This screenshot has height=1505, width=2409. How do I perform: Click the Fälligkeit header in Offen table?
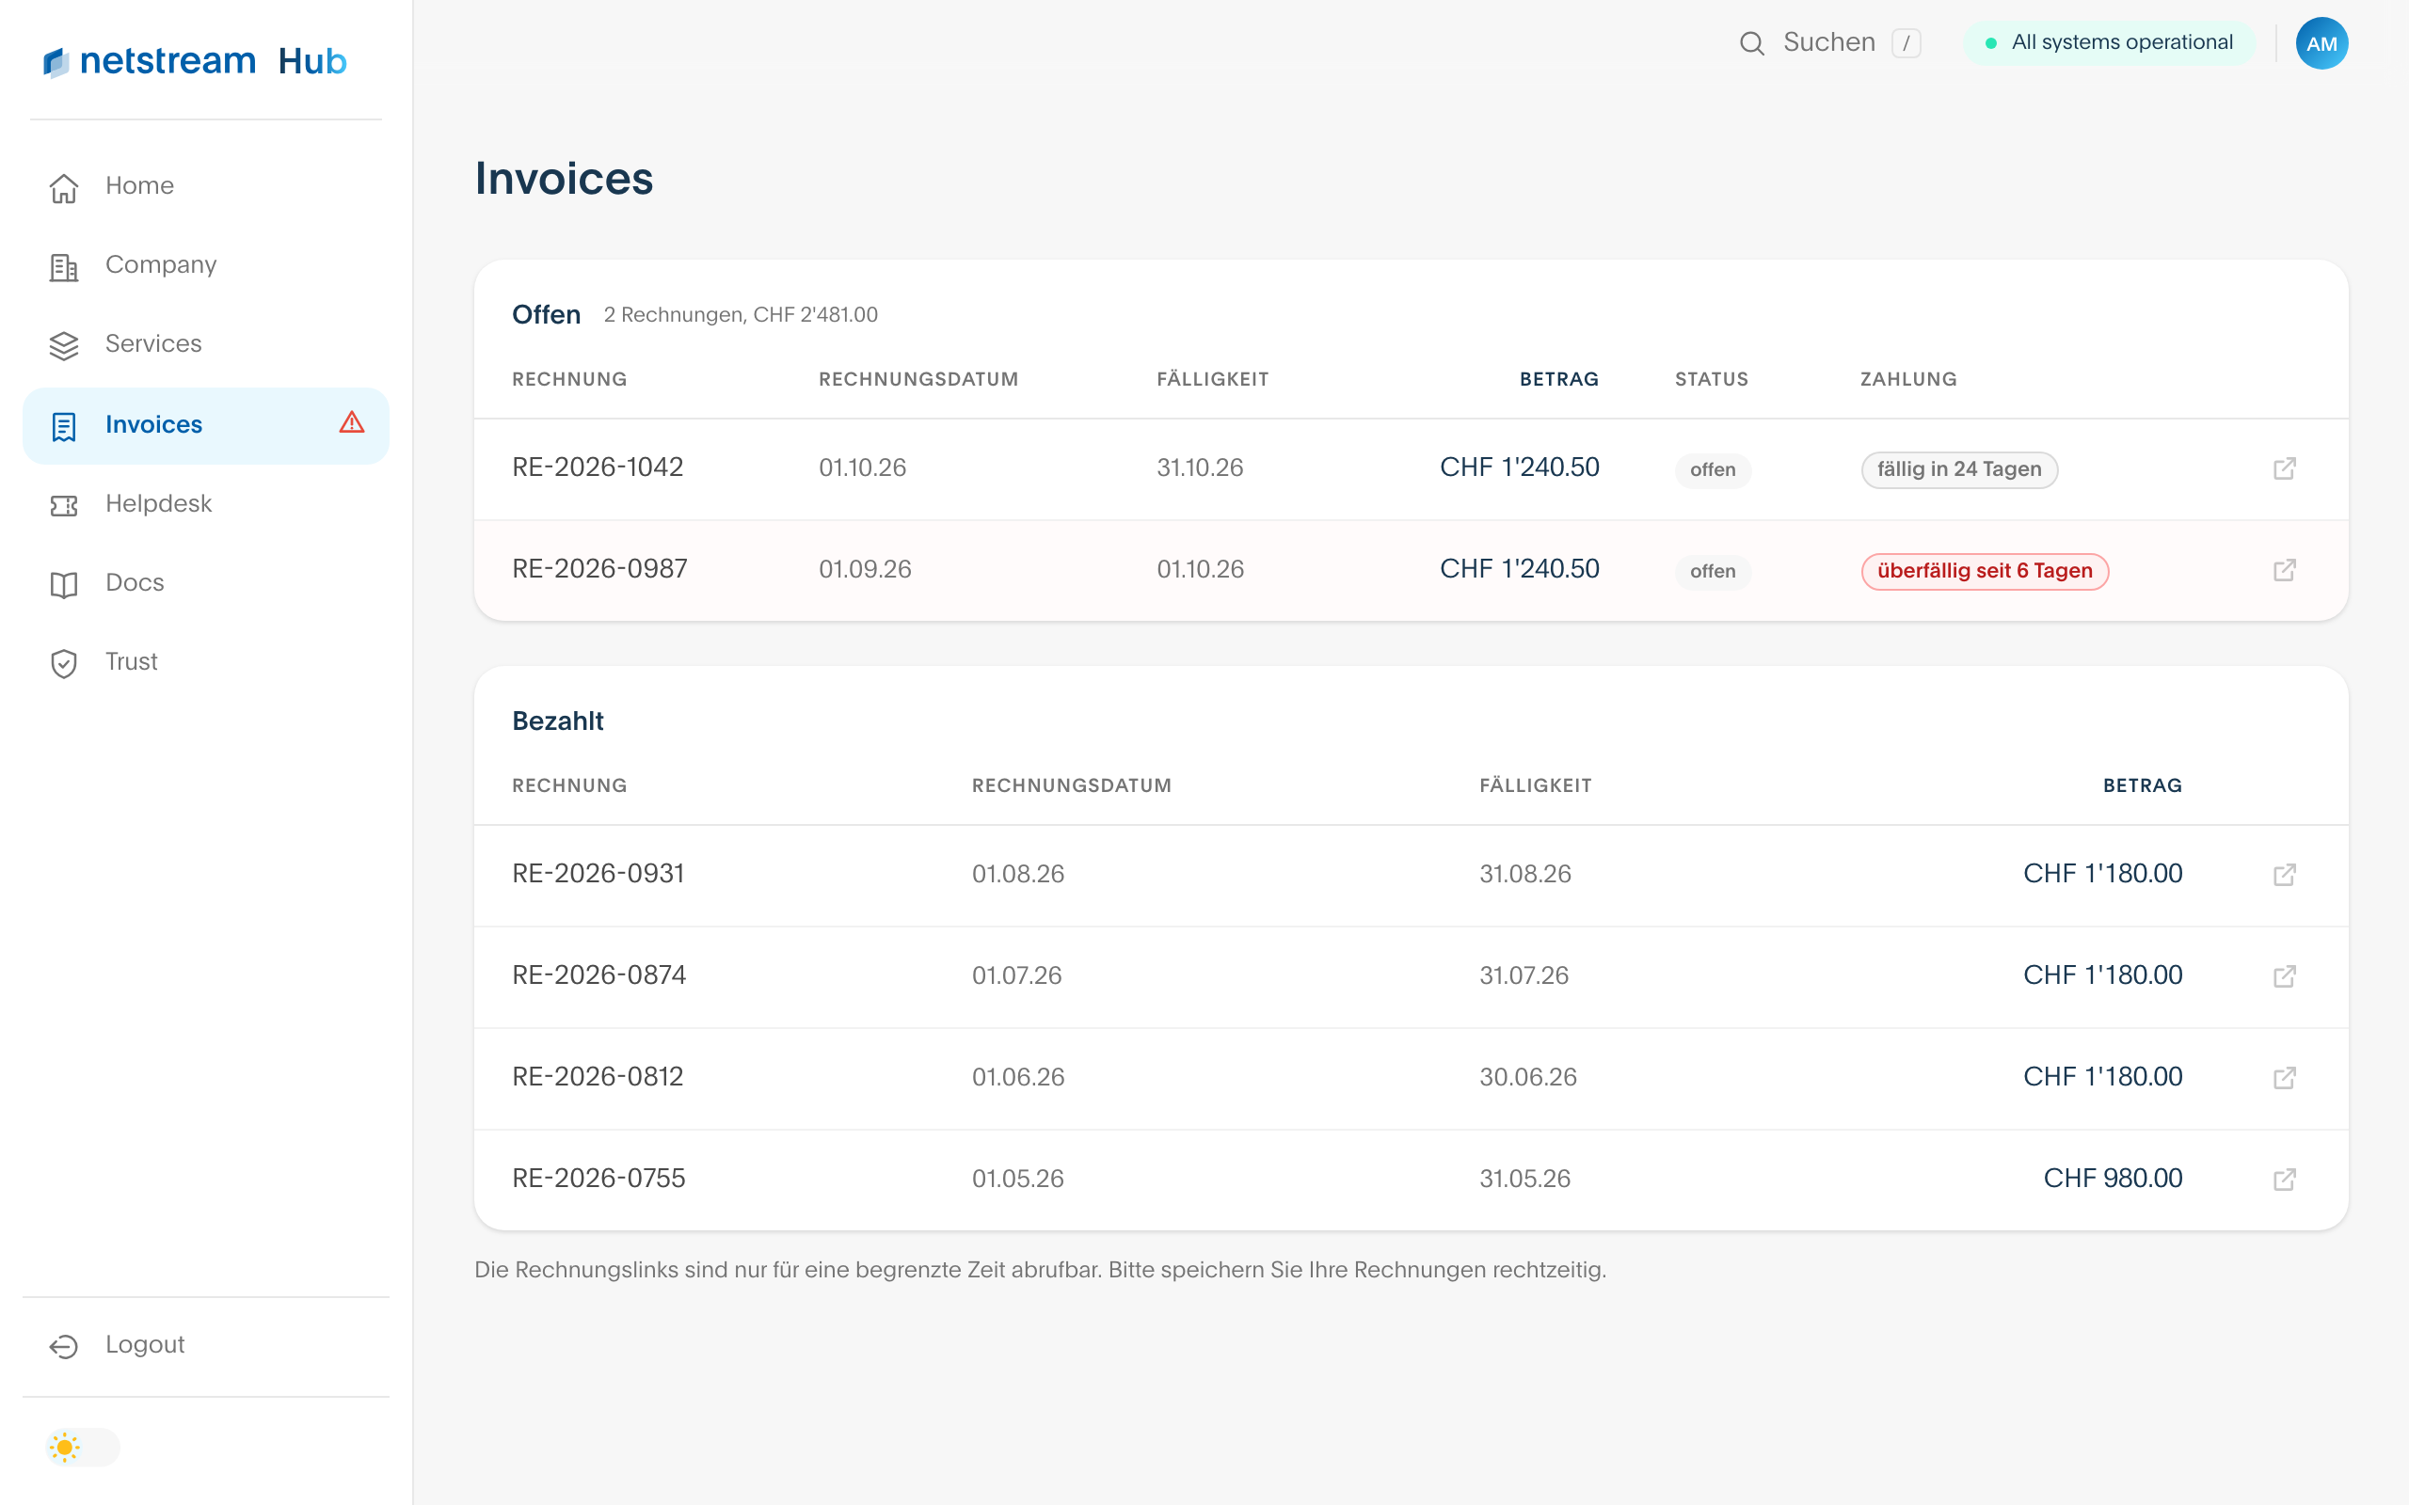tap(1212, 379)
